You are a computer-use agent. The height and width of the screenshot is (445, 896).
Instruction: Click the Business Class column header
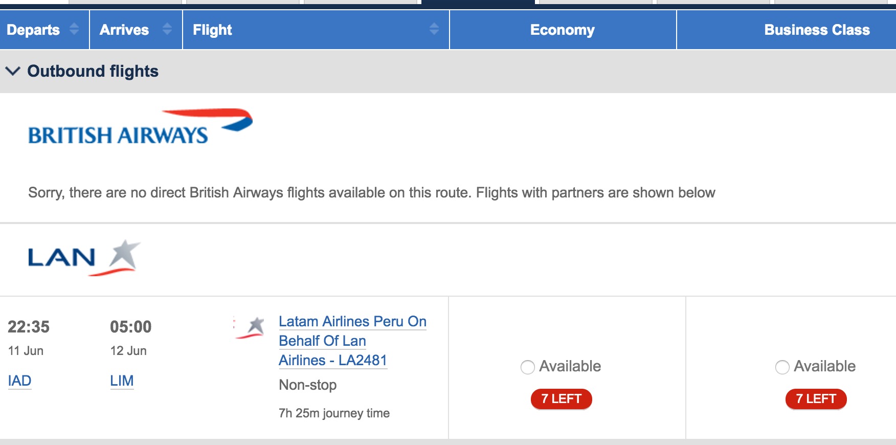click(x=817, y=30)
